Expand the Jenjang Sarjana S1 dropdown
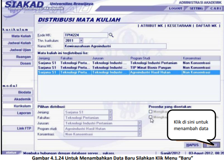The height and width of the screenshot is (161, 224). coord(110,112)
